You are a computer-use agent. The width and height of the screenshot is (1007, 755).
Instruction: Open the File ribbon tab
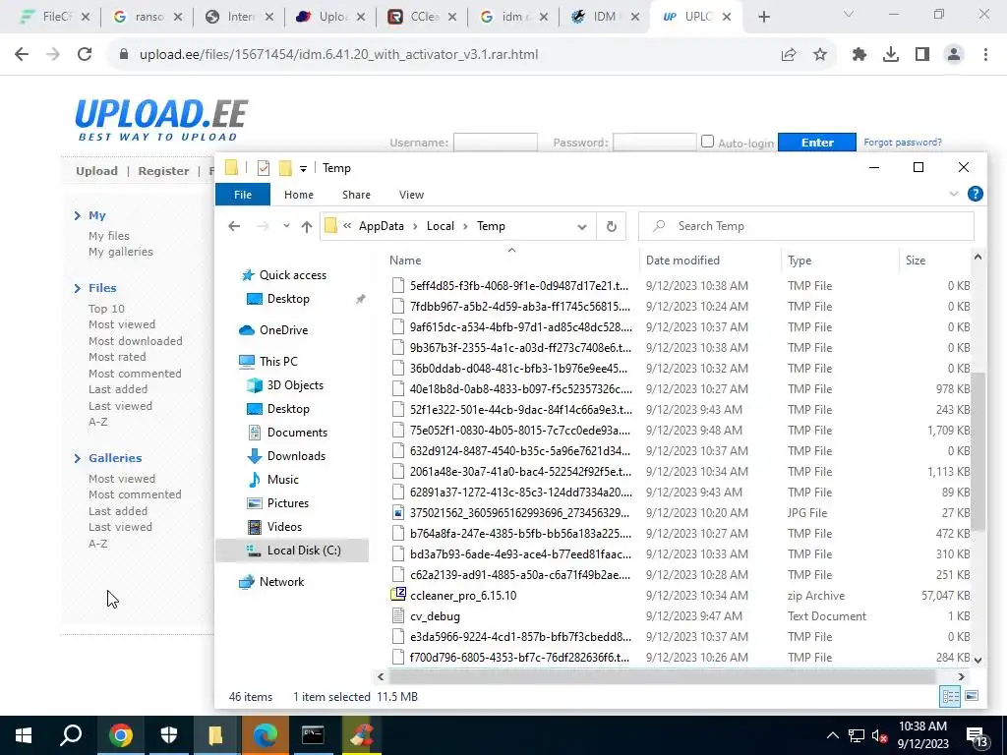click(x=243, y=195)
